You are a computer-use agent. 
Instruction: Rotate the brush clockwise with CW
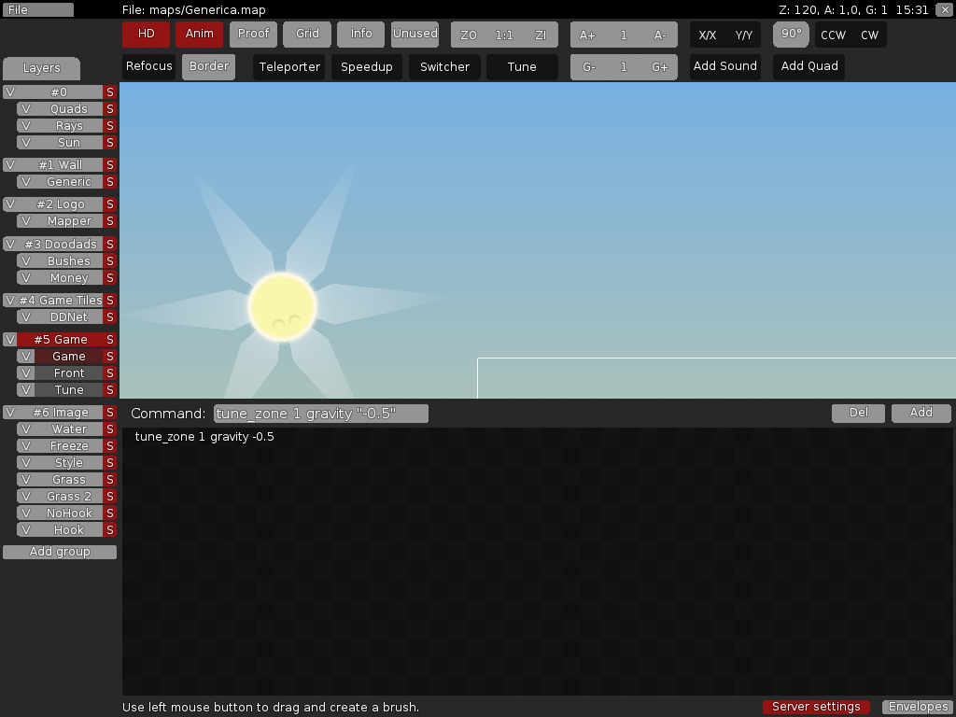(871, 34)
